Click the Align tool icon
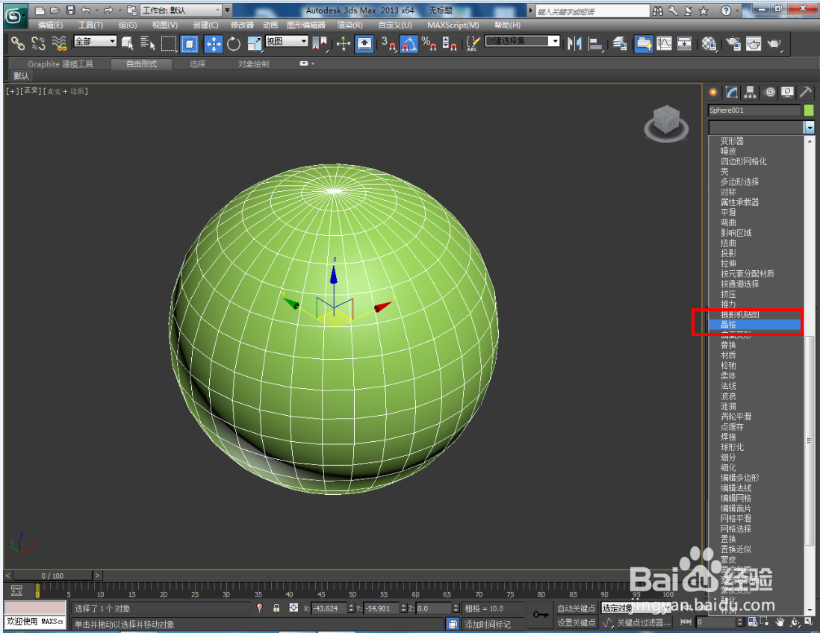 tap(595, 43)
